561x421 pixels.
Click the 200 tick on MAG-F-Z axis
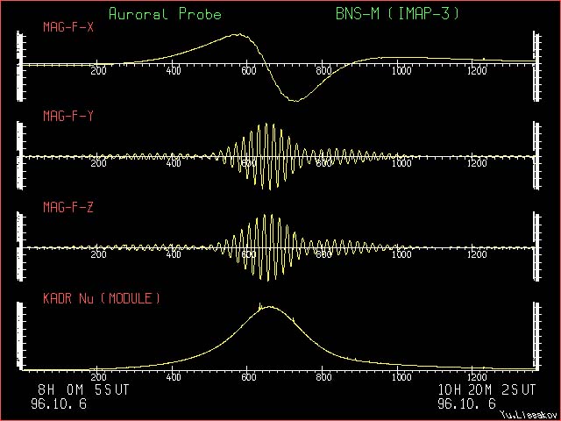pos(98,254)
